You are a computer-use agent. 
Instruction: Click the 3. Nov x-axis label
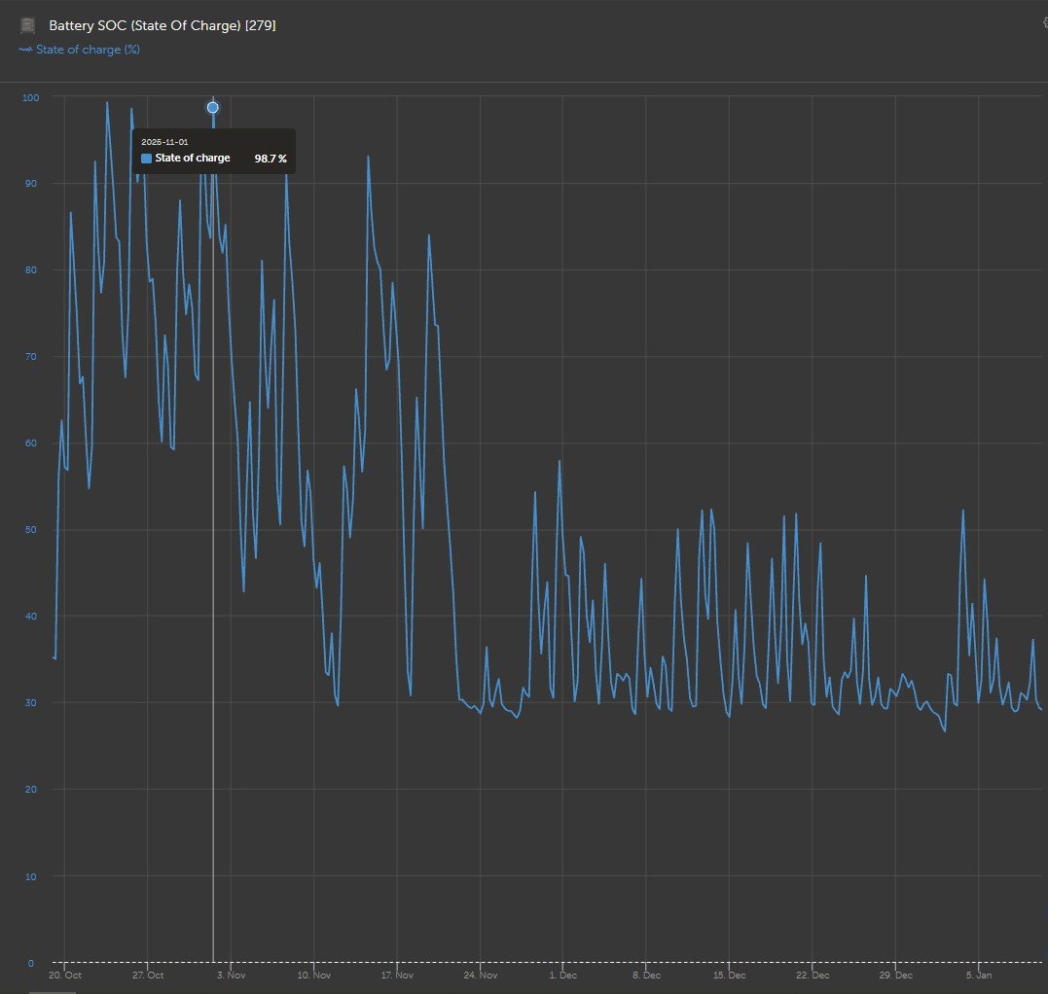tap(231, 975)
